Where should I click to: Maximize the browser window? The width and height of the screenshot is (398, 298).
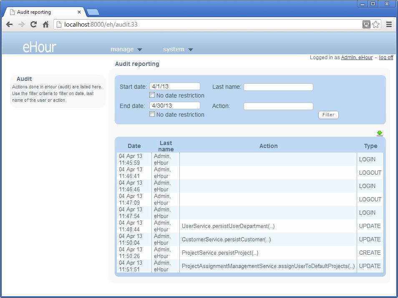click(x=373, y=4)
